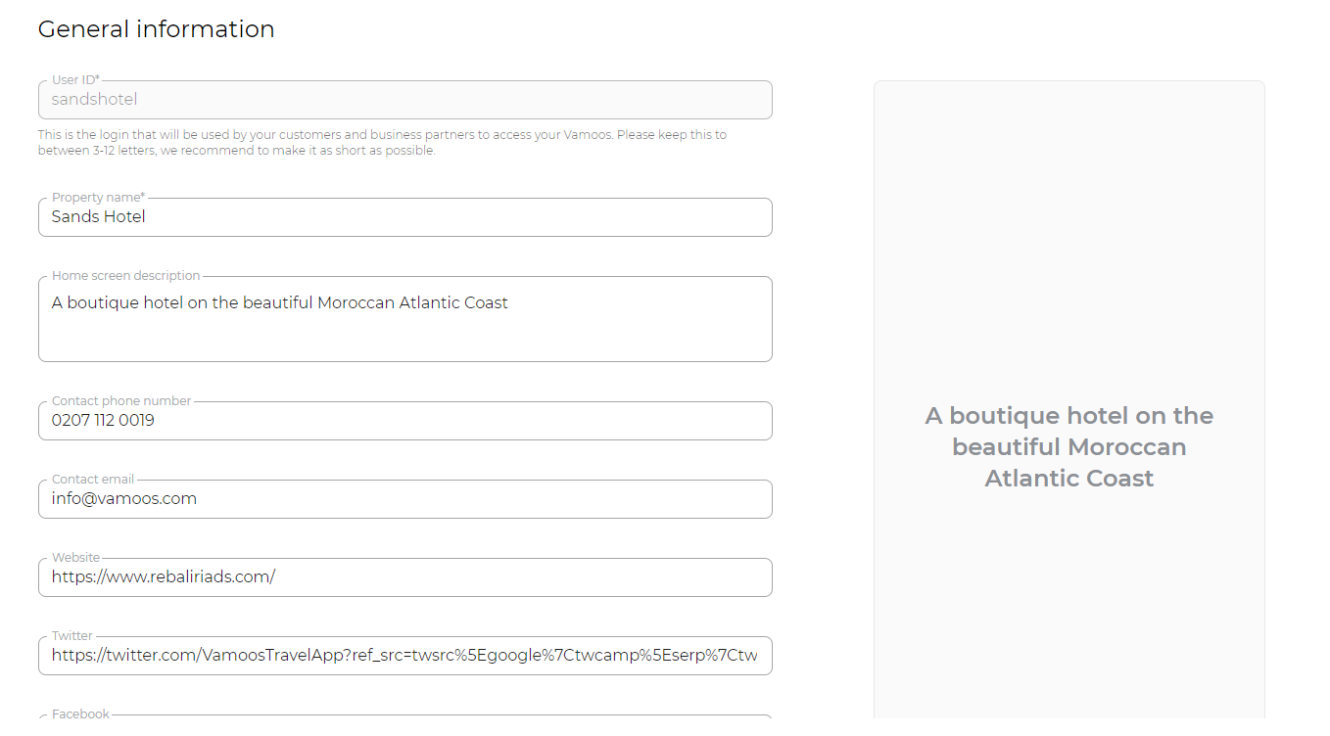Click the helper text below User ID
1330x736 pixels.
click(x=382, y=143)
